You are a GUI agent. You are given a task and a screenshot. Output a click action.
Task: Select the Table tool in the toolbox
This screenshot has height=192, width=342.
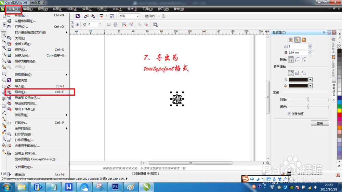[x=3, y=106]
